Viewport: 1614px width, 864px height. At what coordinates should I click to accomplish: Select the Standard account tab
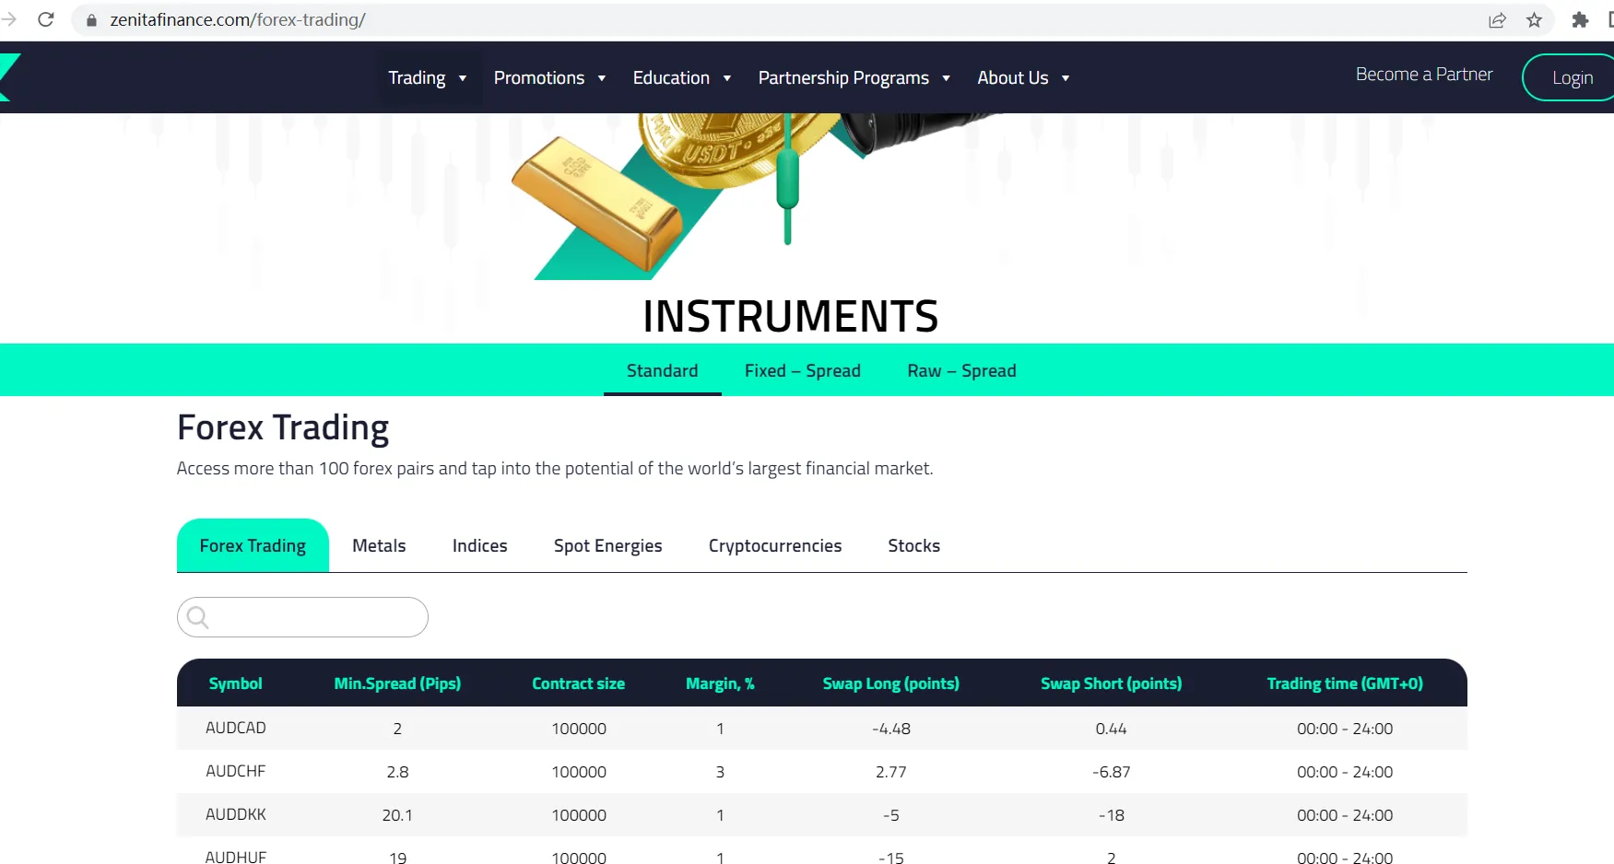(663, 370)
